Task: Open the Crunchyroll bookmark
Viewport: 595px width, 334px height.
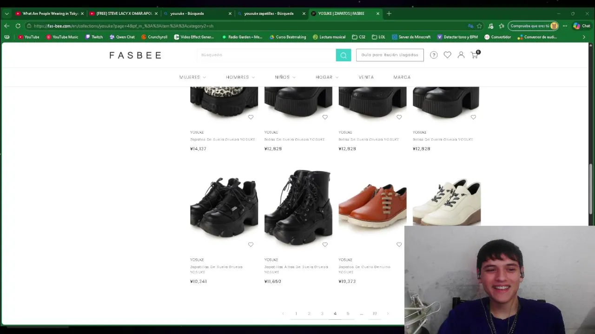Action: (x=154, y=37)
